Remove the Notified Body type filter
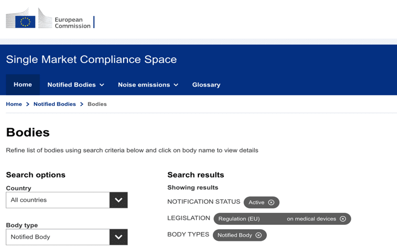Screen dimensions: 397x248 click(259, 235)
